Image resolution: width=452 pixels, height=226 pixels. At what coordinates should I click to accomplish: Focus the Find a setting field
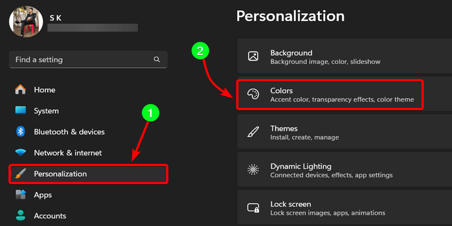(x=79, y=59)
